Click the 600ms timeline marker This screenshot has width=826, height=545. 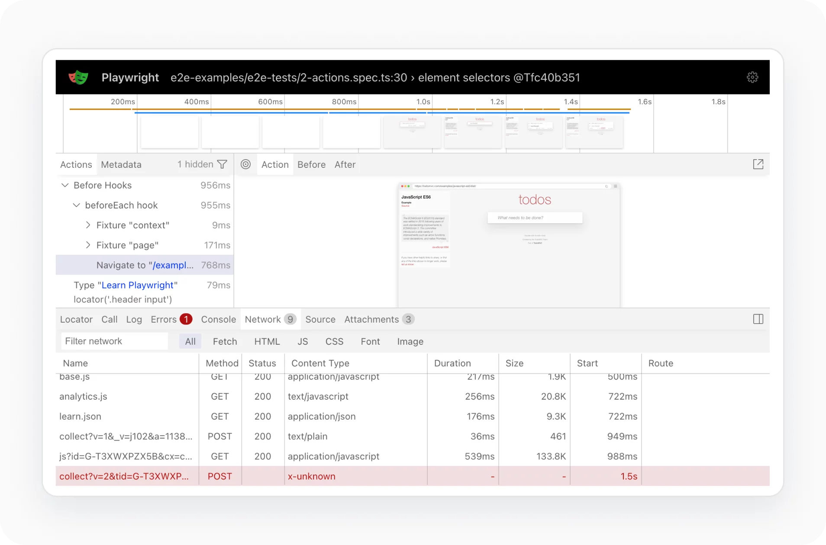270,102
